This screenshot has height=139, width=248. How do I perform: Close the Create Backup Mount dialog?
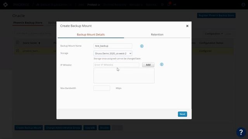coord(187,26)
